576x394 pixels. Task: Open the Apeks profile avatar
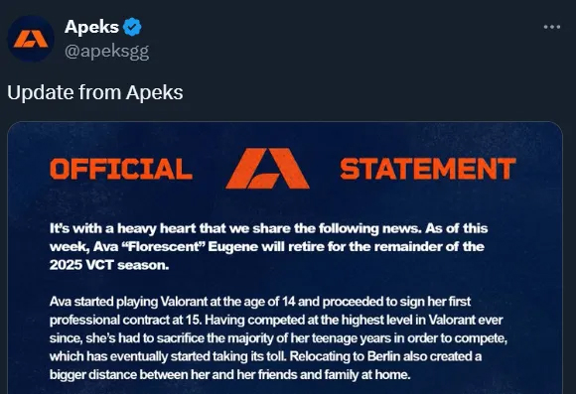click(31, 39)
